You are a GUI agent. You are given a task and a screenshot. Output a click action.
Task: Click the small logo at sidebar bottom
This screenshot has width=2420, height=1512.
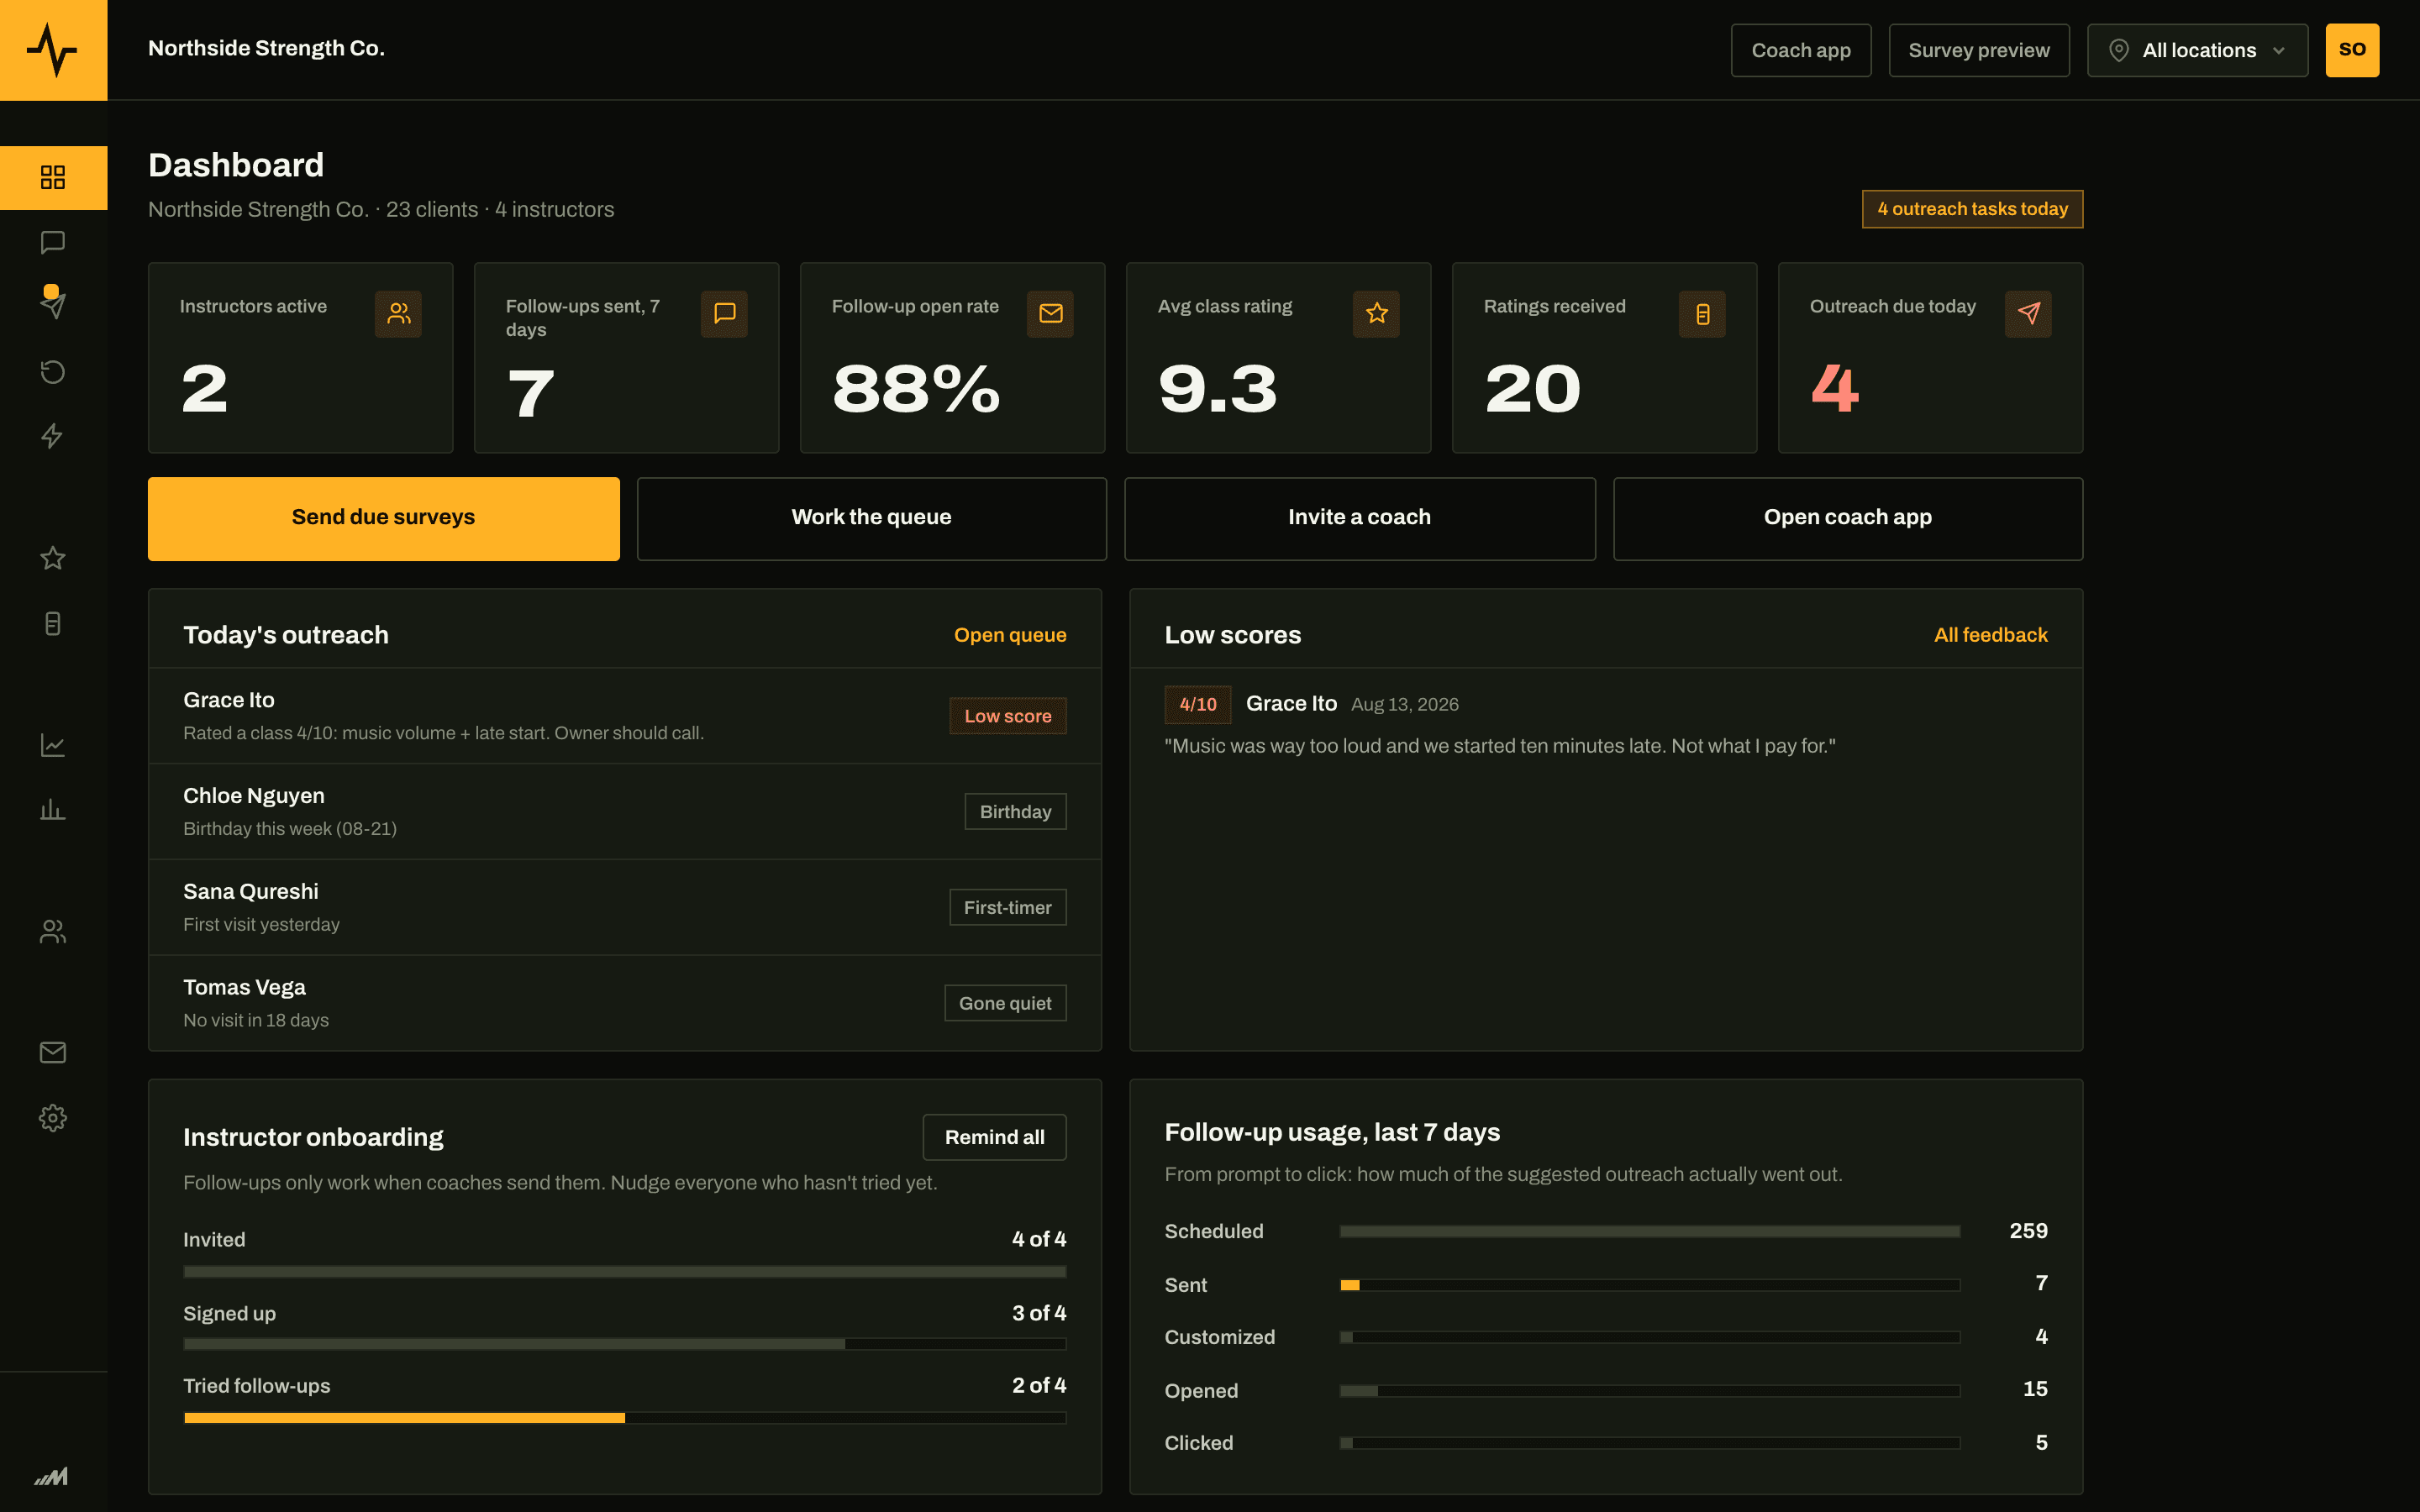pyautogui.click(x=52, y=1476)
